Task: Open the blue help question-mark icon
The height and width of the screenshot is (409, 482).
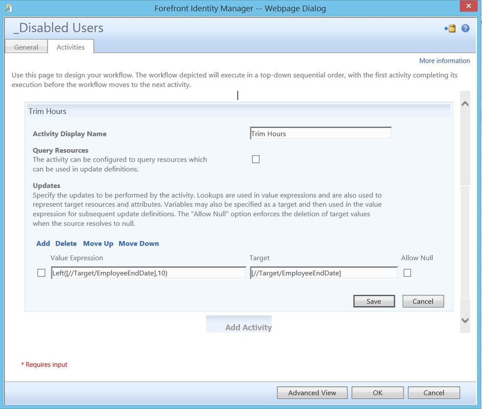Action: tap(466, 28)
